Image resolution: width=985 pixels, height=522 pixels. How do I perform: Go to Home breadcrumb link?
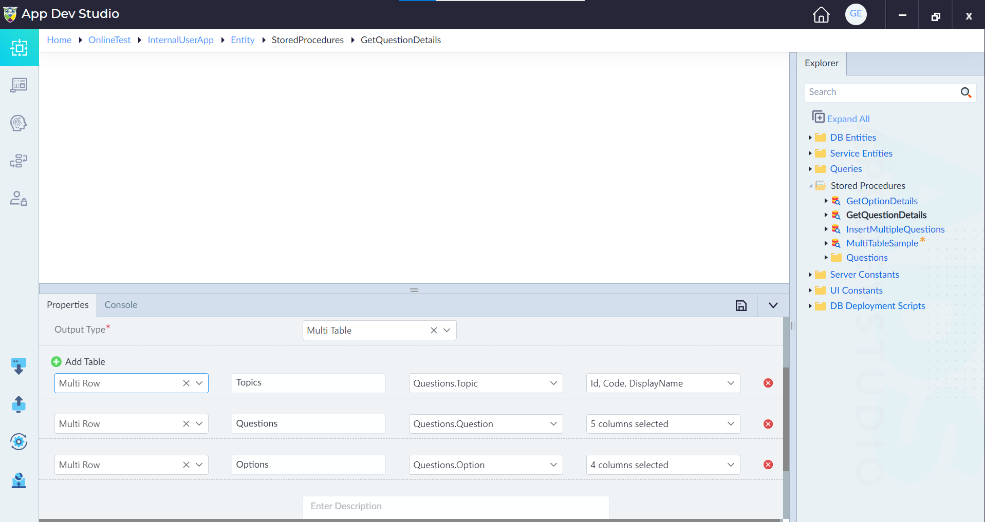(59, 40)
